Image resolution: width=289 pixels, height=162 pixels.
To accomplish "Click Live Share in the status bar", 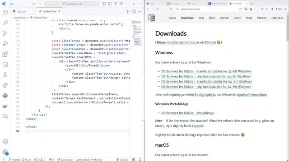I will click(x=65, y=160).
